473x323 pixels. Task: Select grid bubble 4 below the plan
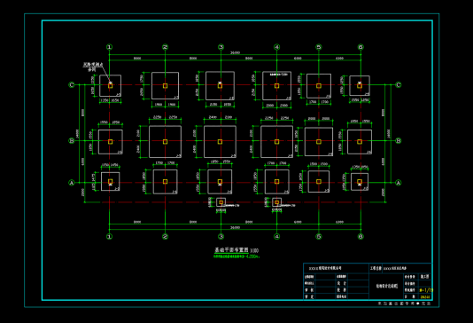click(276, 236)
